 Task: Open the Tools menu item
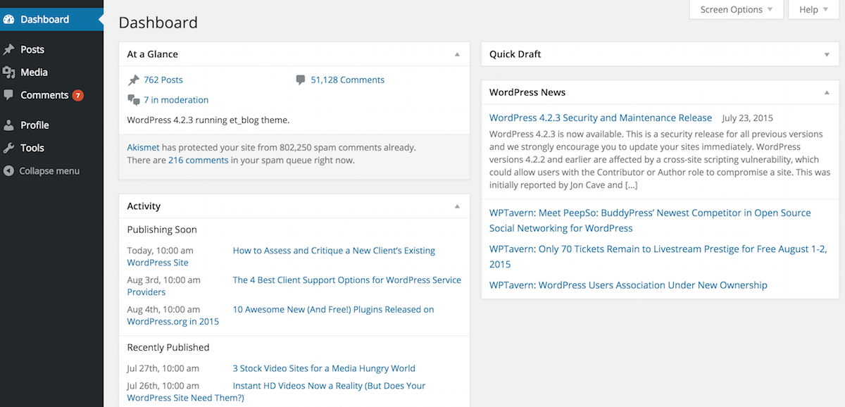click(32, 148)
